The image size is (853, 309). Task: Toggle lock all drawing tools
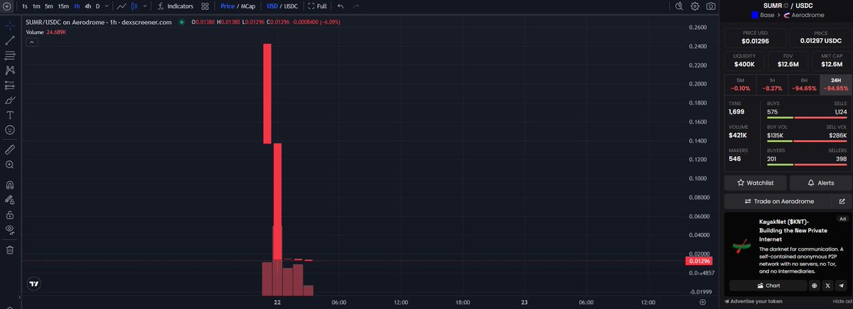pyautogui.click(x=10, y=215)
